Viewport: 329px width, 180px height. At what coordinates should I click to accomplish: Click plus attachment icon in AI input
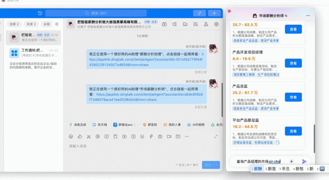pyautogui.click(x=291, y=161)
